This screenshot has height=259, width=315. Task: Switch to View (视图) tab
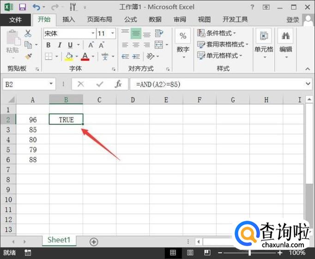click(x=204, y=19)
